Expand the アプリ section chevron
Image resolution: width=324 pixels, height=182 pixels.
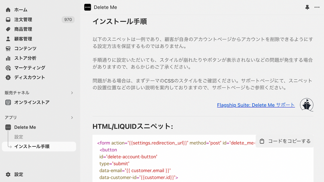(x=72, y=118)
